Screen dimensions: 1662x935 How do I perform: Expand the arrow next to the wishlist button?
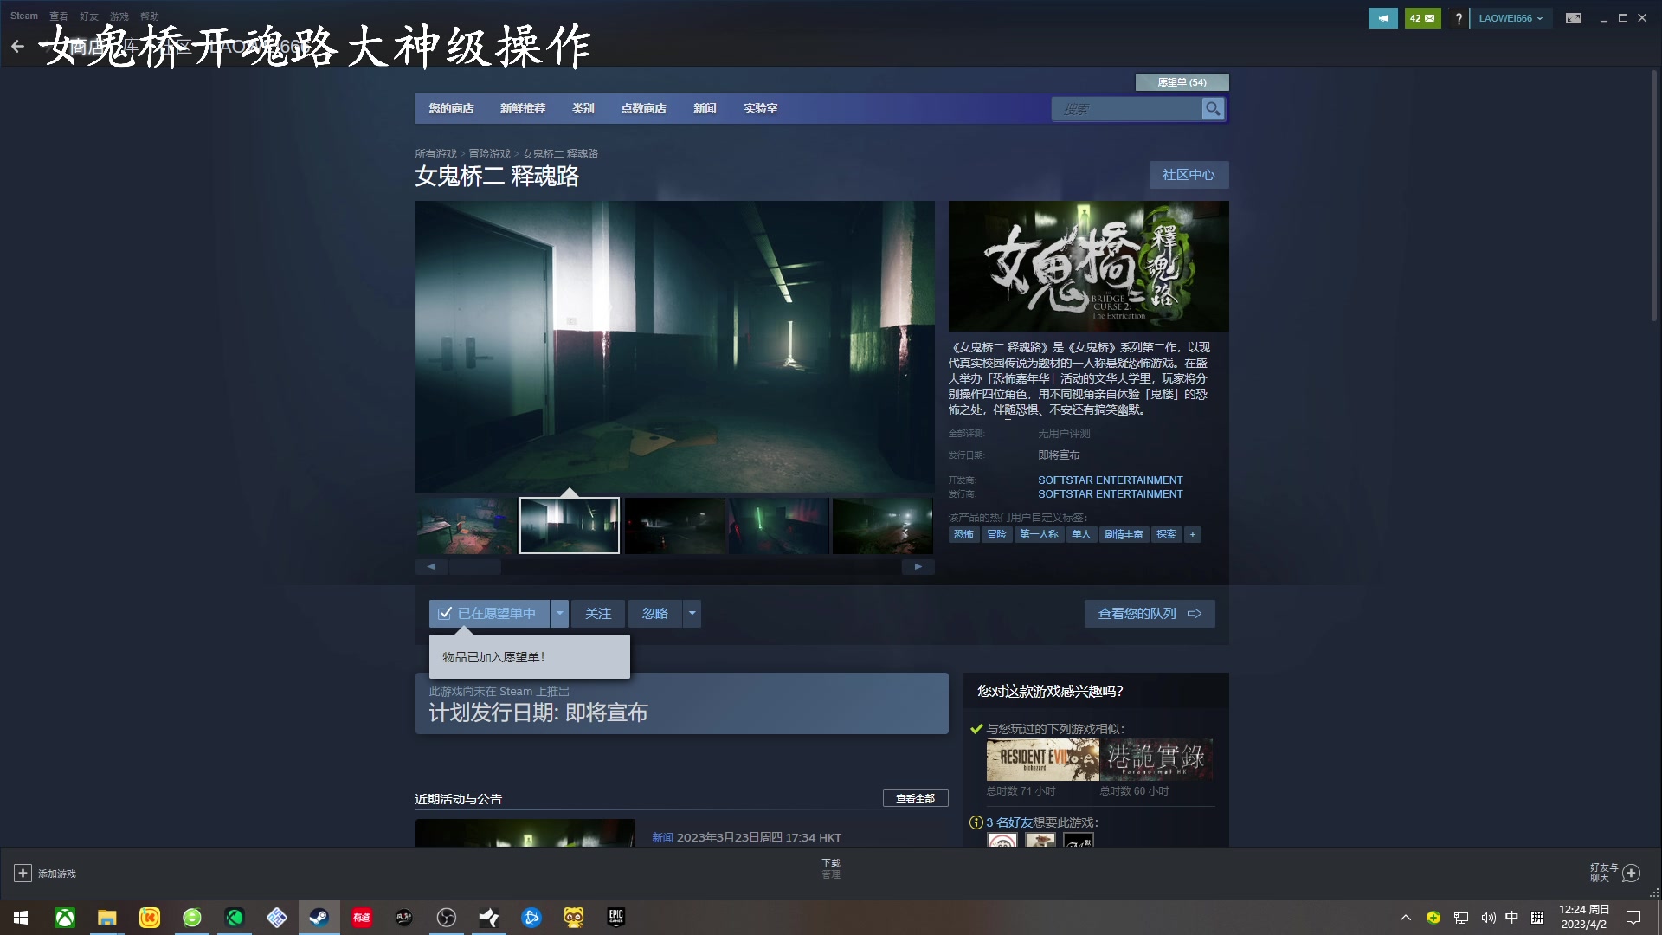[559, 613]
